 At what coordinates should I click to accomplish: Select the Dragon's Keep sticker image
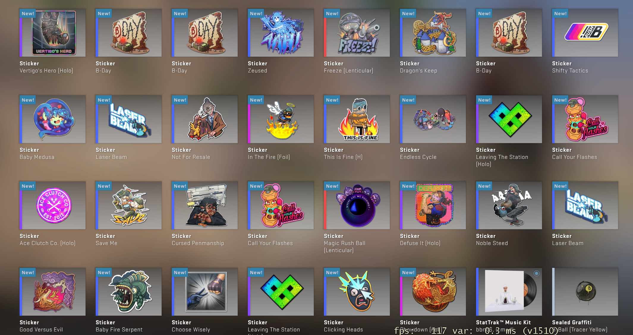point(433,33)
